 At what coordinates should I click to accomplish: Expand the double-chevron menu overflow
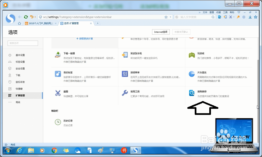pyautogui.click(x=199, y=12)
